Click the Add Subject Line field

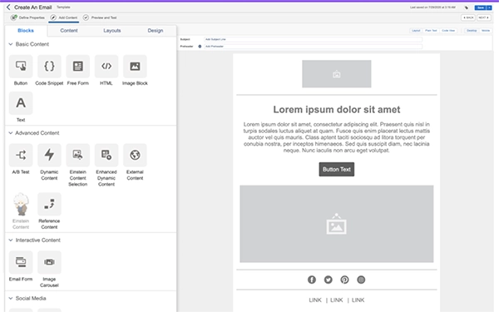[x=313, y=39]
